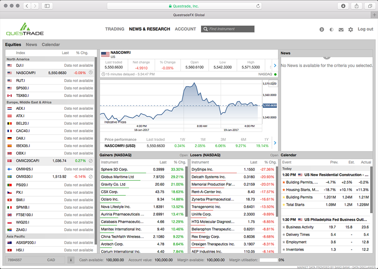
Task: Sort the index list by % Chg. column
Action: 82,53
